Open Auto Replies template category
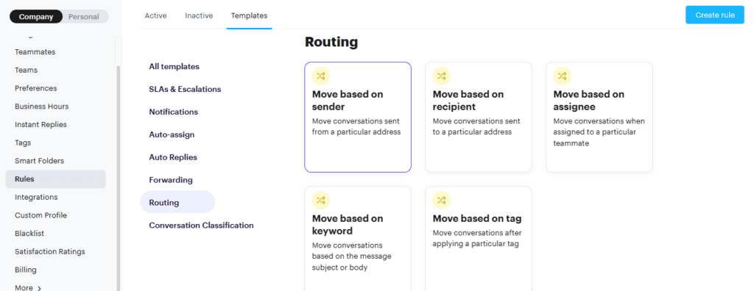Image resolution: width=754 pixels, height=291 pixels. [x=173, y=157]
